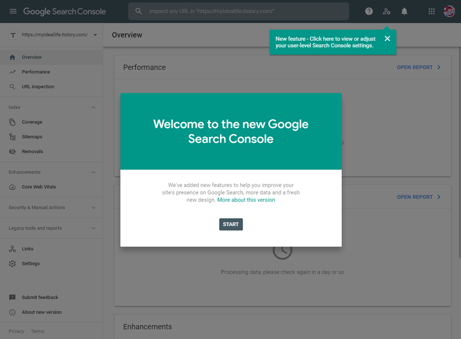Open the hamburger main menu
Viewport: 461px width, 339px height.
(13, 12)
